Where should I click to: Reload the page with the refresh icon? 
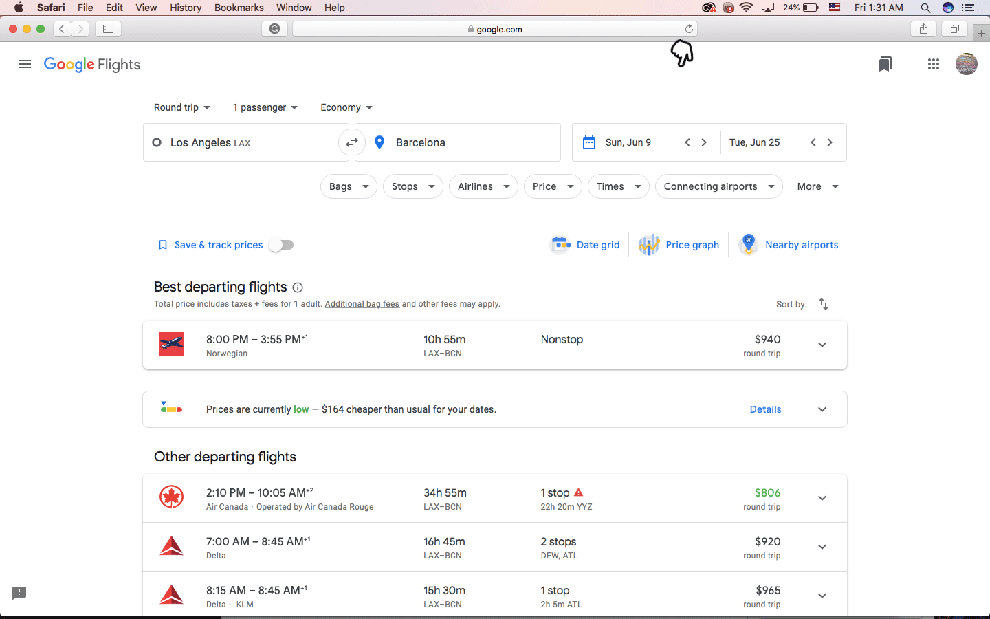[689, 29]
